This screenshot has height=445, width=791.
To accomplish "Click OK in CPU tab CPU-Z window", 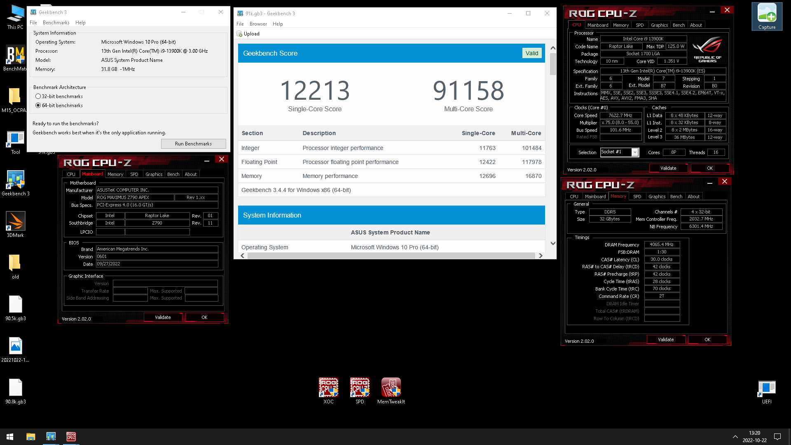I will coord(710,168).
